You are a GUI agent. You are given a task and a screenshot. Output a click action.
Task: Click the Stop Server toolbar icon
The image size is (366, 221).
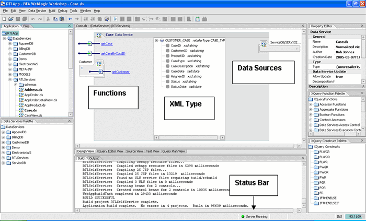click(x=204, y=19)
